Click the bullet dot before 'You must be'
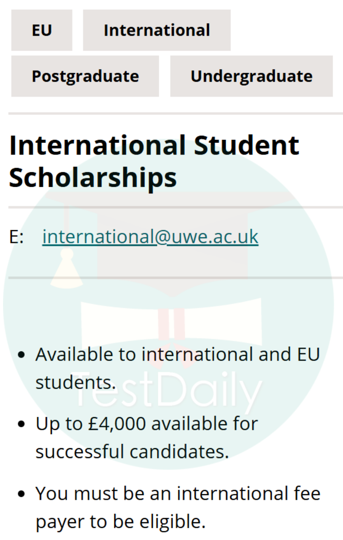The image size is (343, 540). tap(21, 494)
